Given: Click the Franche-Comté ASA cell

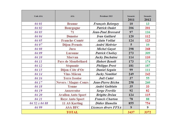Looking at the screenshot, I should pos(72,41).
